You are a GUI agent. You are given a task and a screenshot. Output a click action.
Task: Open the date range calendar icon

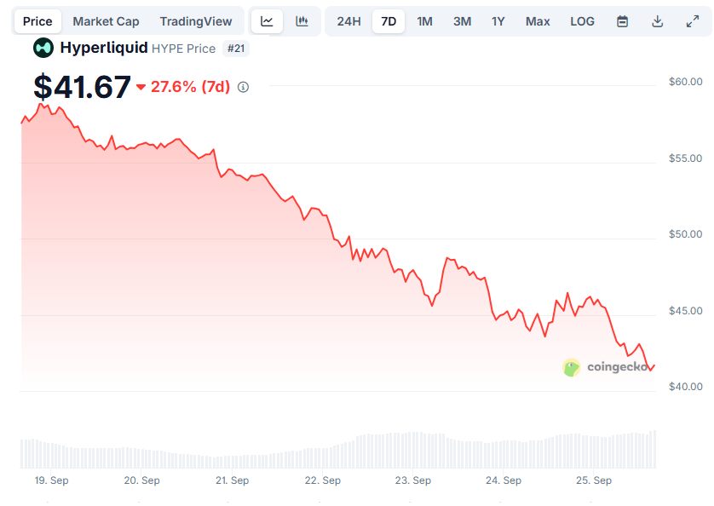pyautogui.click(x=621, y=20)
